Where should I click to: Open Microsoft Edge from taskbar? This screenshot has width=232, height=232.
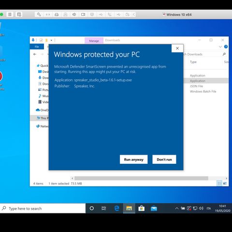pos(116,208)
